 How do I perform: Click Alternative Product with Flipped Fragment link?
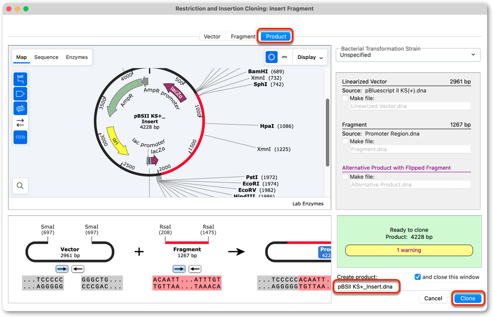(x=396, y=168)
